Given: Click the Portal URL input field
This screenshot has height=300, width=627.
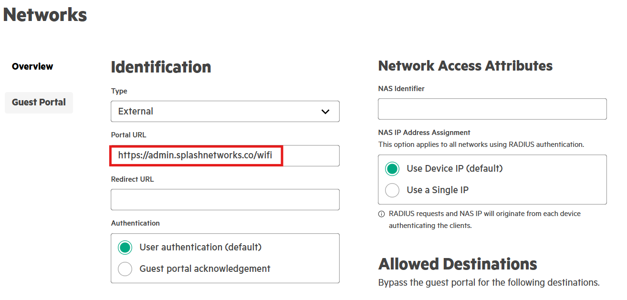Looking at the screenshot, I should tap(225, 155).
